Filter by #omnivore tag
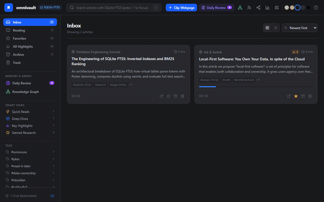Image resolution: width=324 pixels, height=202 pixels. pos(30,152)
